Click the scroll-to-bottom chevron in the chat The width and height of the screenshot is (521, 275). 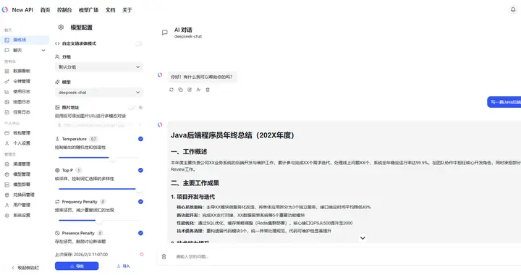click(x=363, y=238)
